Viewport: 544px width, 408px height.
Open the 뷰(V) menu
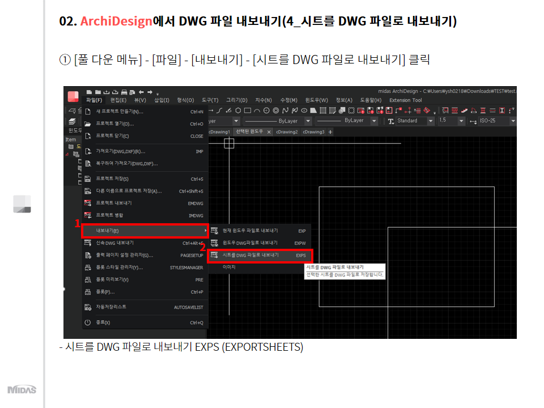(140, 100)
